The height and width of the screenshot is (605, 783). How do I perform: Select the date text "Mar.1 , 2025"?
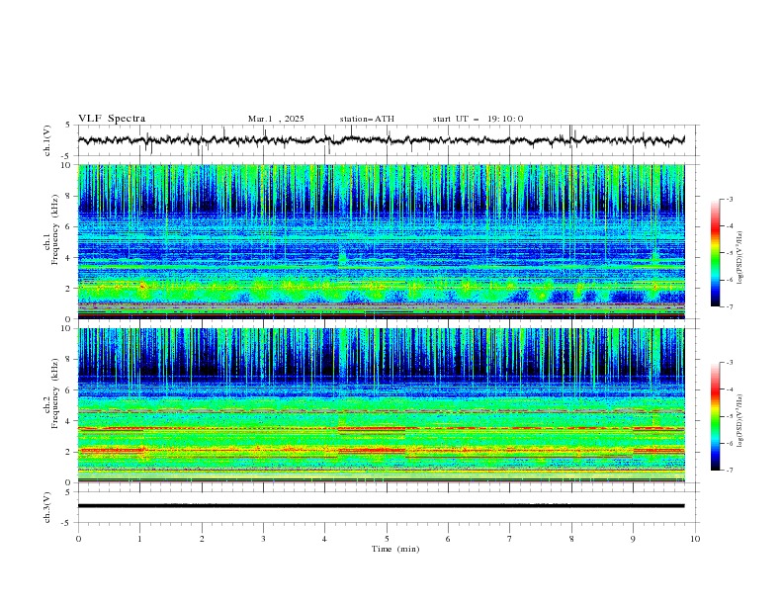pyautogui.click(x=276, y=119)
